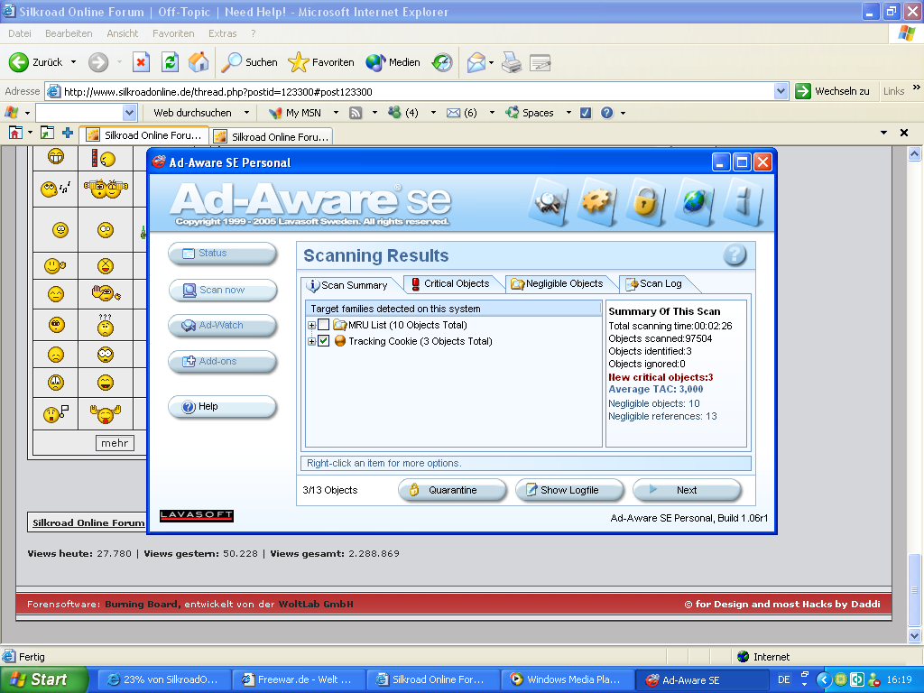Expand the Tracking Cookie tree node
Screen dimensions: 924x693
pos(312,341)
